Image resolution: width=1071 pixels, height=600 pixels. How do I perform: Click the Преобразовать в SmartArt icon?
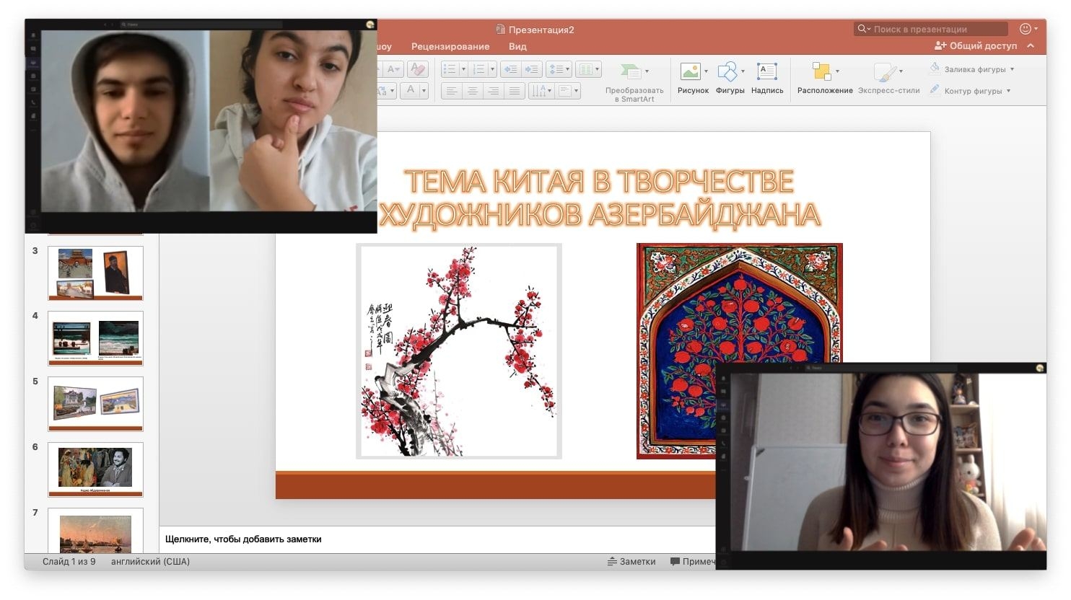(x=631, y=71)
